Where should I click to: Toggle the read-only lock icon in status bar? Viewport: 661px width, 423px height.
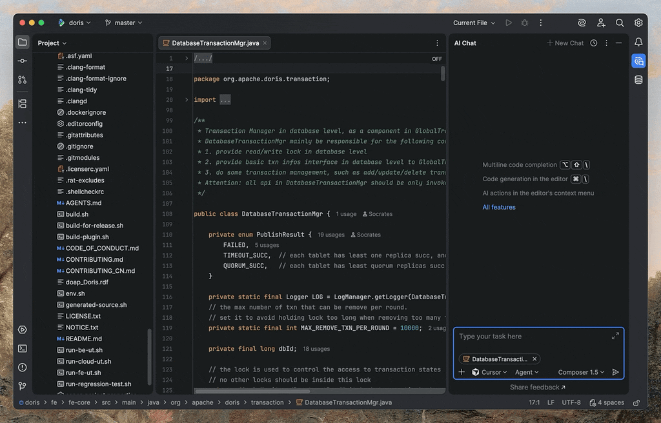pyautogui.click(x=636, y=403)
